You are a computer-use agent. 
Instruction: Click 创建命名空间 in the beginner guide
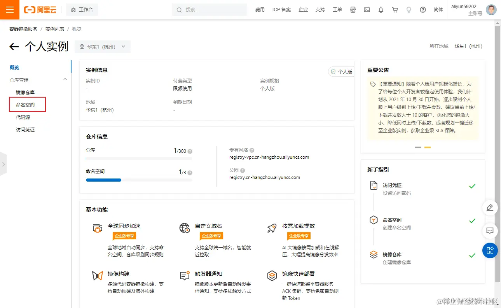click(397, 228)
